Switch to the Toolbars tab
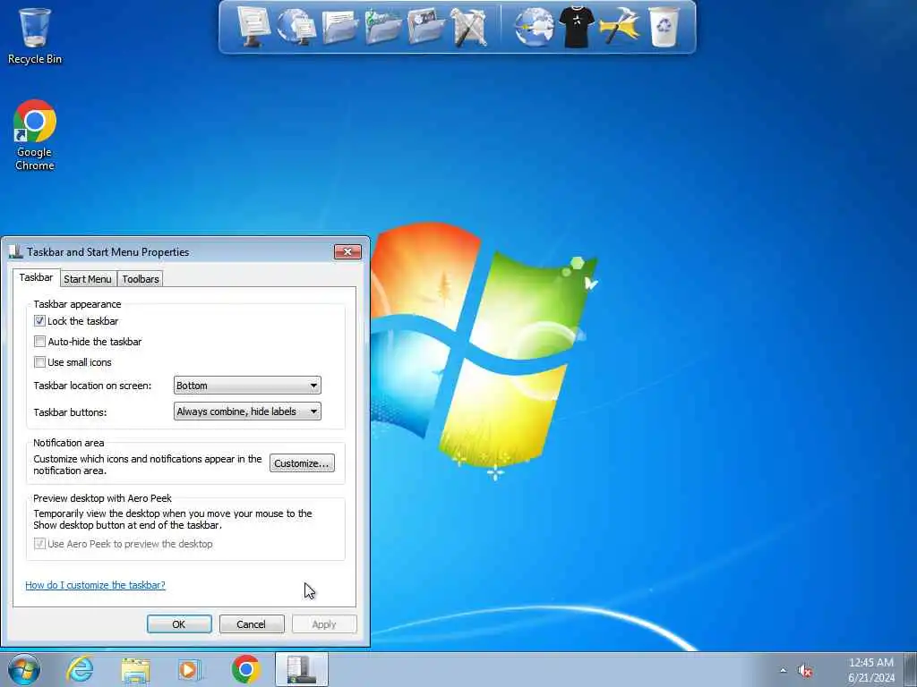917x687 pixels. tap(141, 279)
